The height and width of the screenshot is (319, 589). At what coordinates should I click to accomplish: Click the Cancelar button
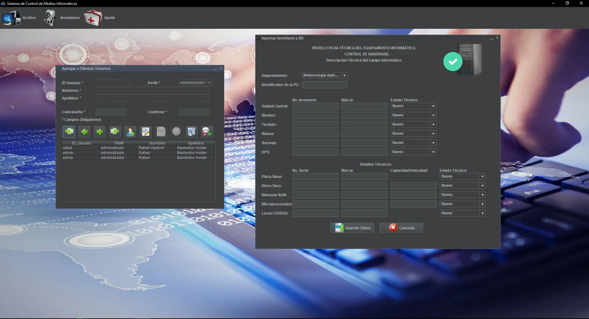tap(401, 228)
